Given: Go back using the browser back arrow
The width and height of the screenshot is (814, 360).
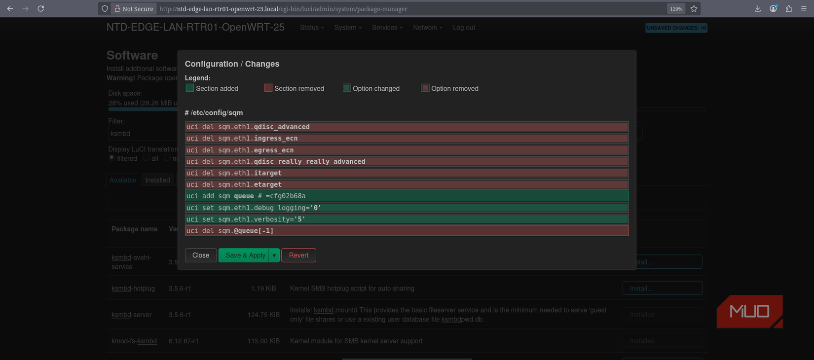Looking at the screenshot, I should point(10,9).
